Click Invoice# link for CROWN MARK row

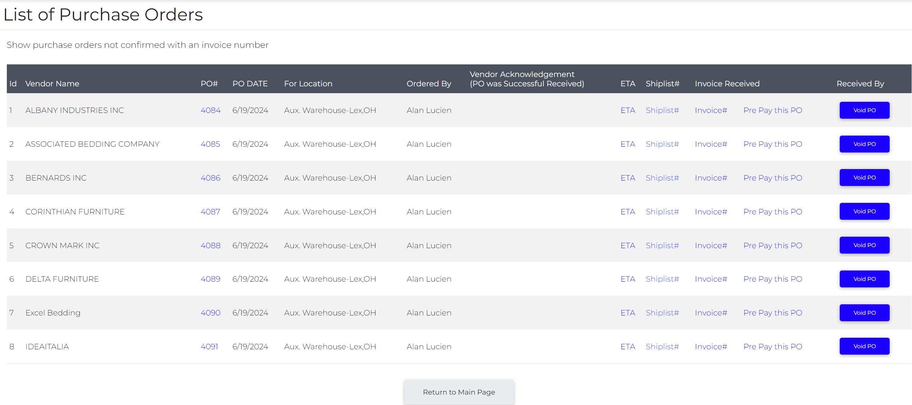click(711, 246)
